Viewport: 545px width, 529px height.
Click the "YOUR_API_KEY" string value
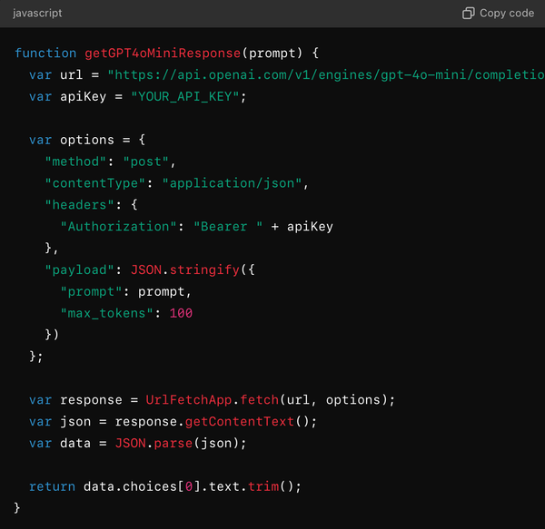click(x=188, y=96)
